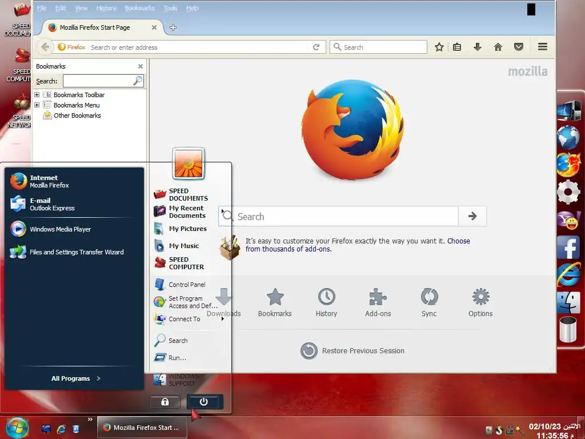The image size is (585, 439).
Task: Expand All Programs in Start menu
Action: point(76,378)
